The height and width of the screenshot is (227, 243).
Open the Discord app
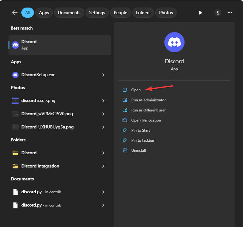click(x=136, y=90)
